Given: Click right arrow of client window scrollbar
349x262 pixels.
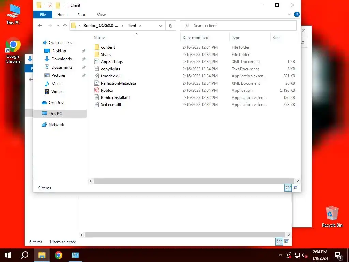Looking at the screenshot, I should click(298, 181).
